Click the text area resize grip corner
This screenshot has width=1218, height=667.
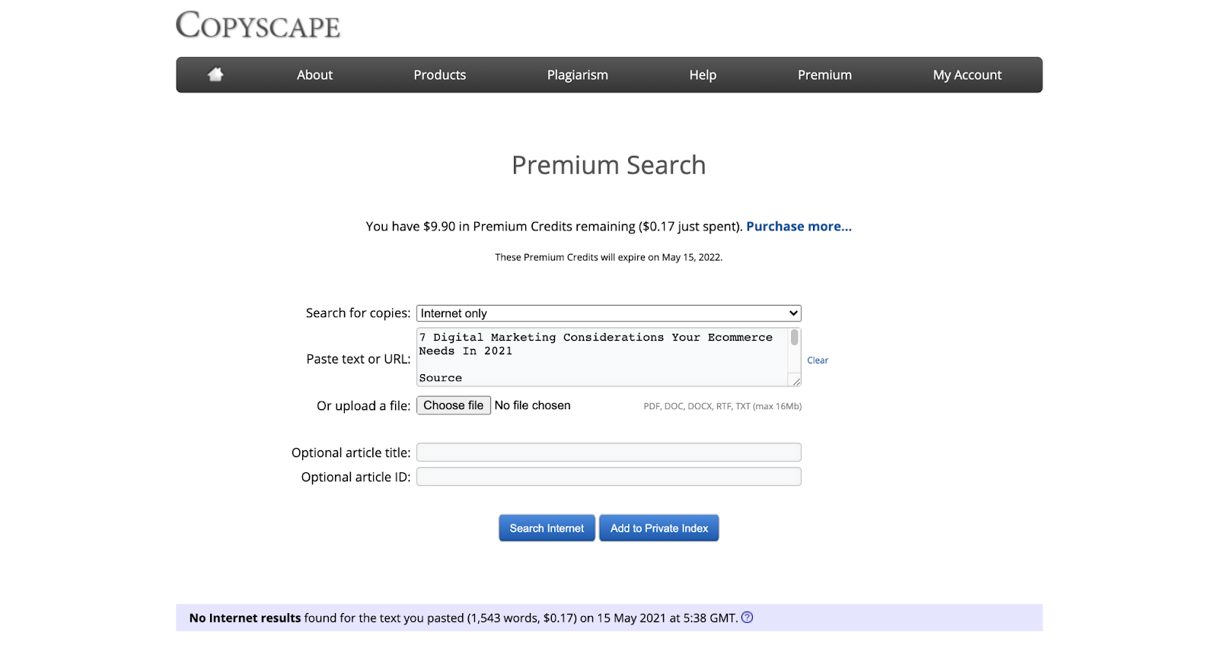796,381
